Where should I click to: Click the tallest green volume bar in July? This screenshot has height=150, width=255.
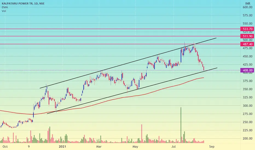pos(181,125)
